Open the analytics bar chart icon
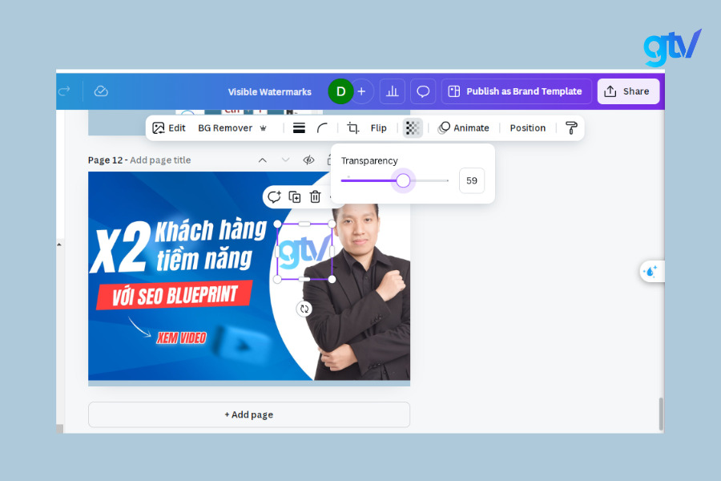Screen dimensions: 721x481 point(392,91)
